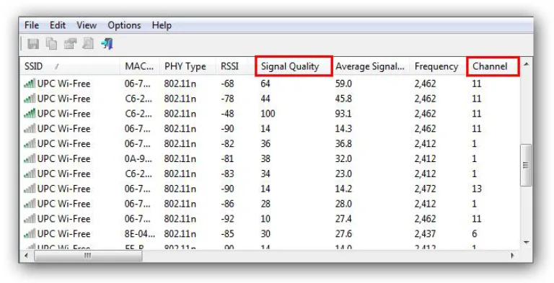The image size is (554, 283).
Task: Select the Signal Quality cell showing 100
Action: (x=268, y=114)
